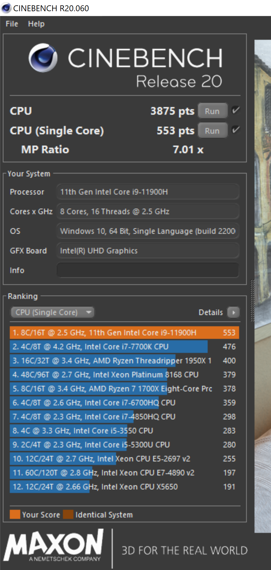Select ranking row Intel Xeon Platinum 8168
Viewport: 271px width, 570px height.
(124, 374)
